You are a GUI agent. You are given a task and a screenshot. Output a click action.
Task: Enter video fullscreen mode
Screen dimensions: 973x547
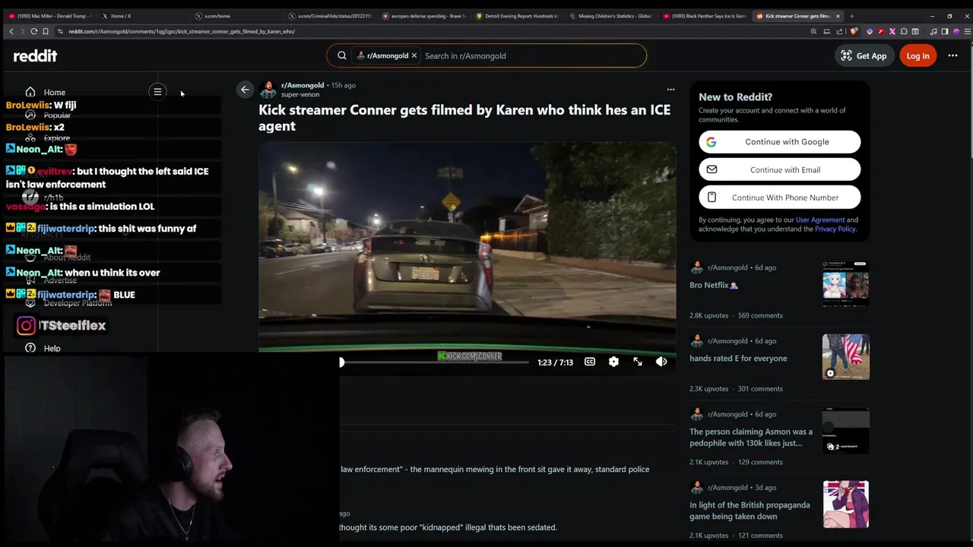[638, 362]
